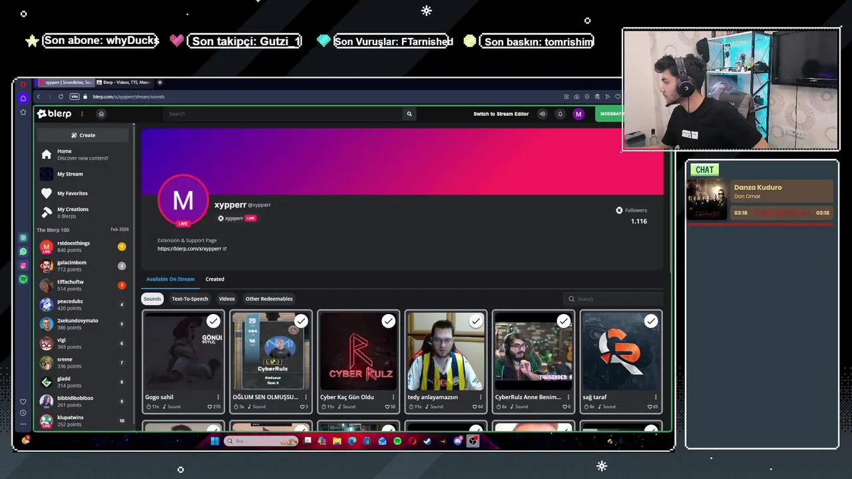Switch to the Blerp - Videos, TTS browser tab
The image size is (852, 479).
pos(124,82)
